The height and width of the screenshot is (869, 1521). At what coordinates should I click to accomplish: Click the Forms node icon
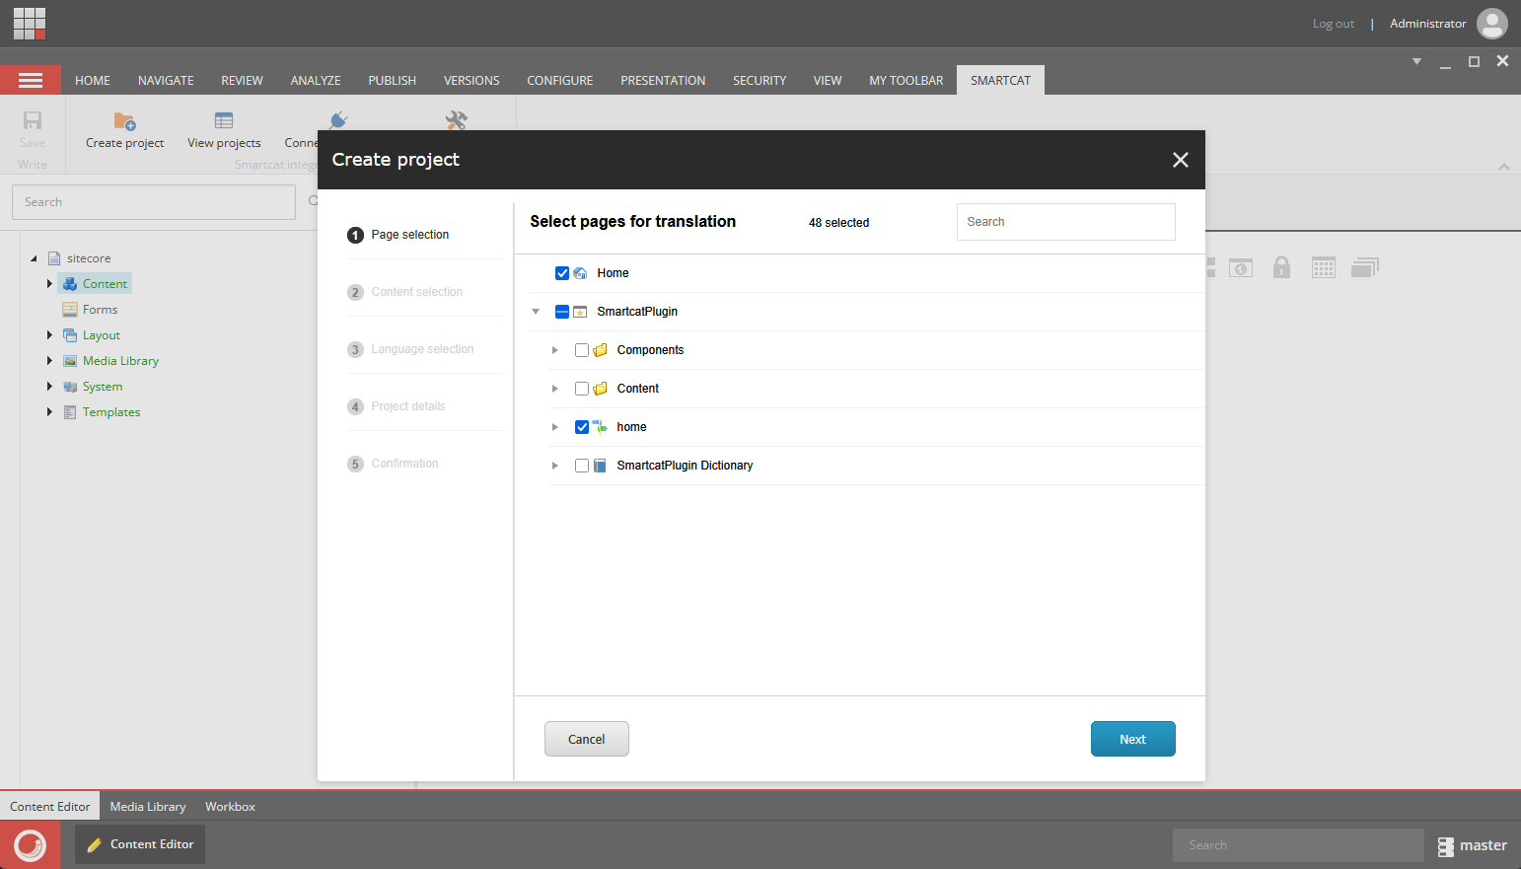click(x=70, y=310)
